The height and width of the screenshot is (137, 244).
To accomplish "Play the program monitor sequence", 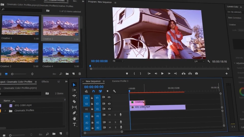I will click(x=162, y=74).
